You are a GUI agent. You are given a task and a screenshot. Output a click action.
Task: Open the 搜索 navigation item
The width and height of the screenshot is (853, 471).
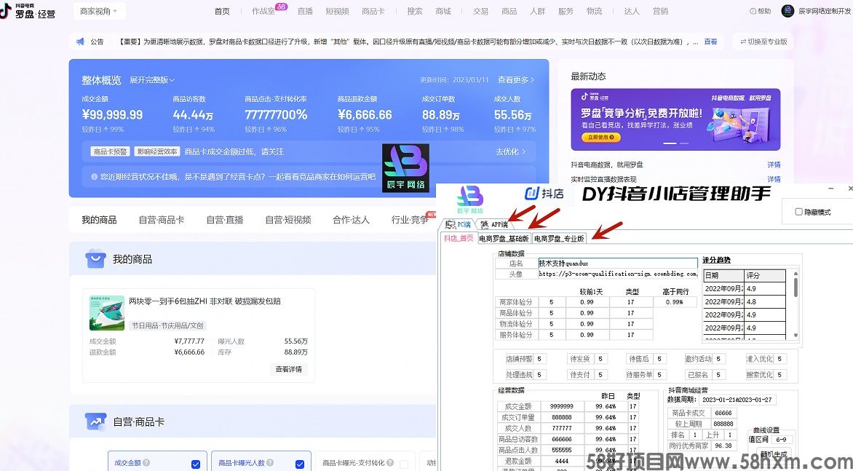[415, 11]
